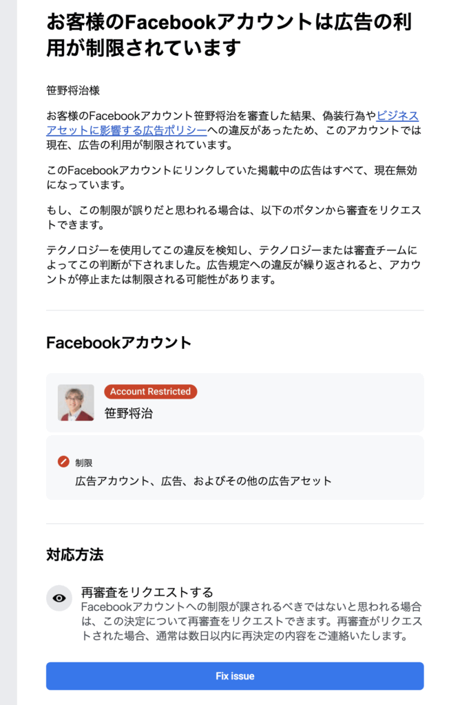This screenshot has width=449, height=705.
Task: Select the 再審査をリクエストする option title
Action: tap(147, 592)
